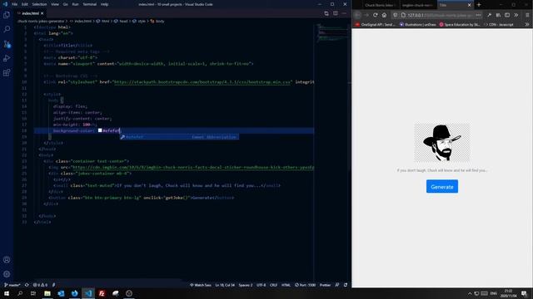Open errors and warnings count in status bar
This screenshot has width=533, height=299.
[x=40, y=285]
